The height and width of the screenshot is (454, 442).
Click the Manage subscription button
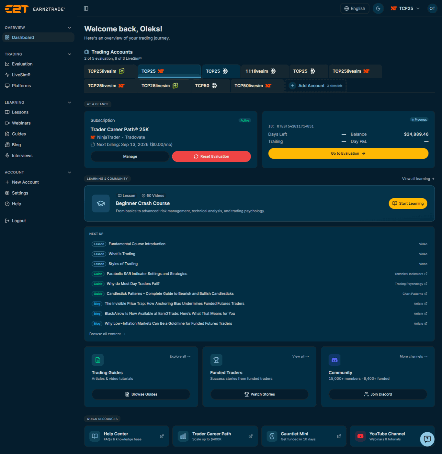pos(130,156)
